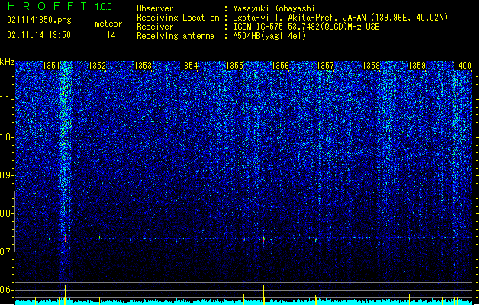
Task: Click the Ogata-vill. Akita-Pref. JAPAN location text
Action: pyautogui.click(x=340, y=18)
